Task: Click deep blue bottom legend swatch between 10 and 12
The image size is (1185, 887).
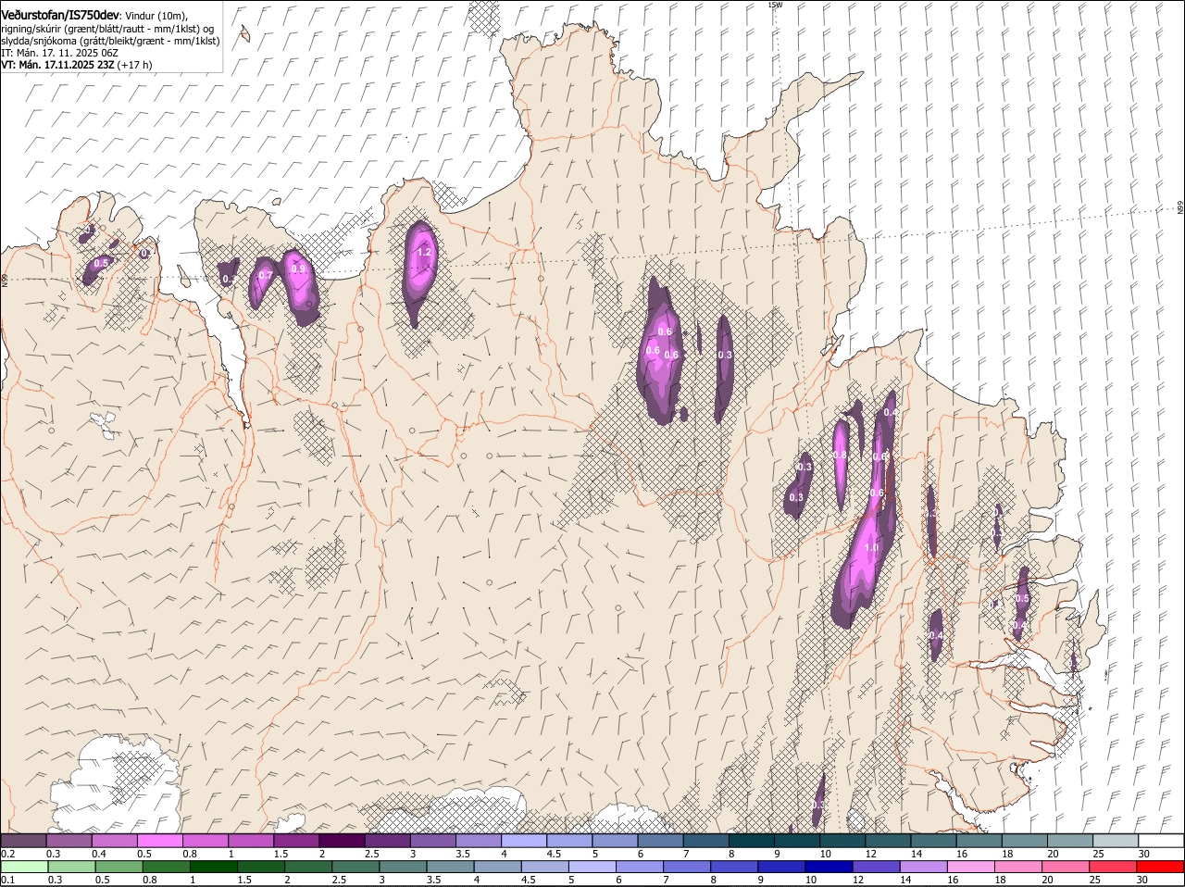Action: [829, 867]
